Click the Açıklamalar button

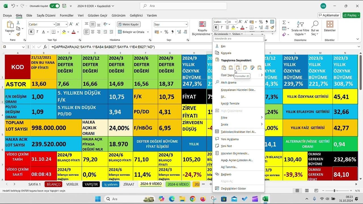[x=329, y=15]
